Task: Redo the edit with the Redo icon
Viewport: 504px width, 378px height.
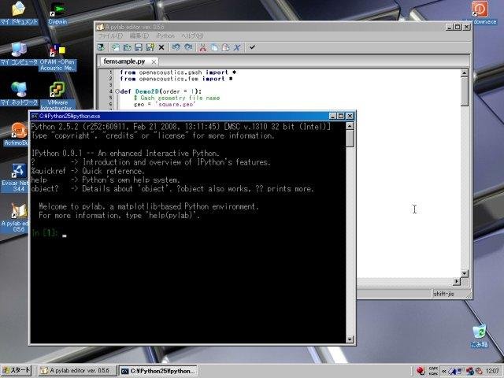Action: (188, 47)
